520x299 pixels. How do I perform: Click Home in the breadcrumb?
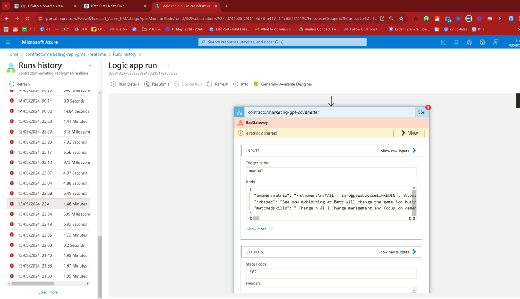(x=12, y=54)
